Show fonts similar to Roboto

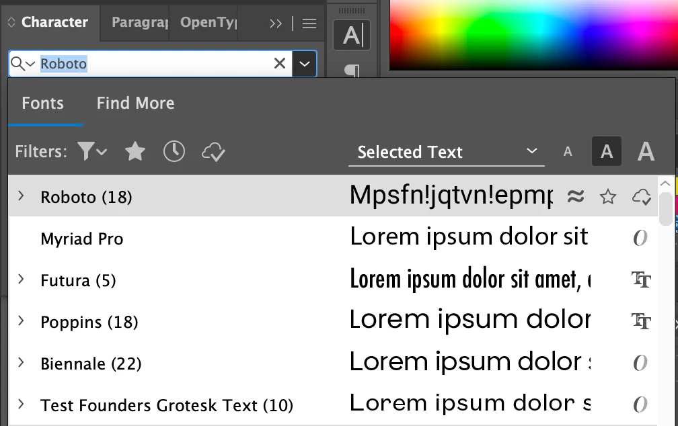pyautogui.click(x=576, y=197)
